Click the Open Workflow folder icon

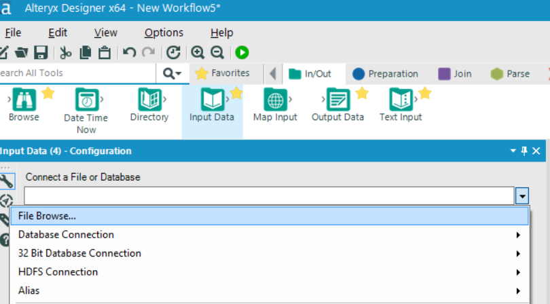tap(22, 53)
